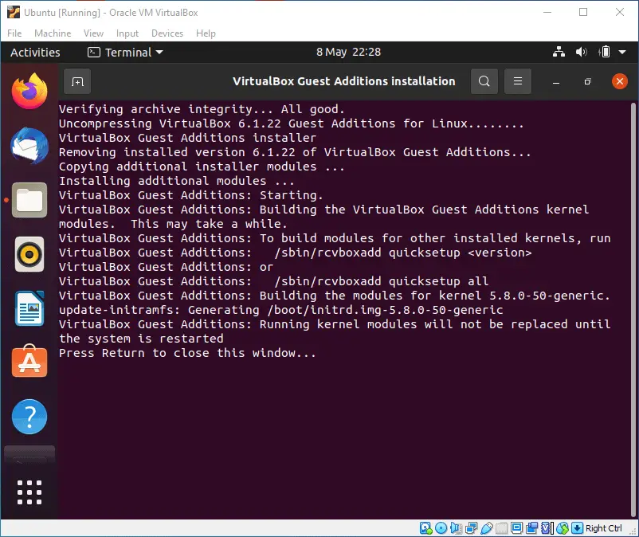Click the USB devices status icon
The image size is (639, 537).
[x=487, y=528]
